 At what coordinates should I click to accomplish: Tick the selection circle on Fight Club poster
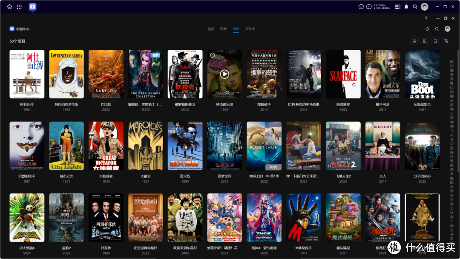point(213,55)
